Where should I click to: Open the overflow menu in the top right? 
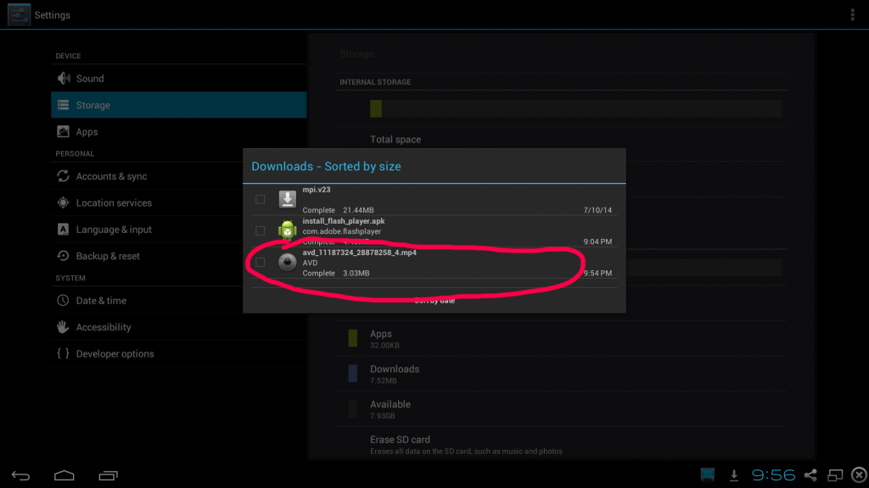tap(852, 14)
